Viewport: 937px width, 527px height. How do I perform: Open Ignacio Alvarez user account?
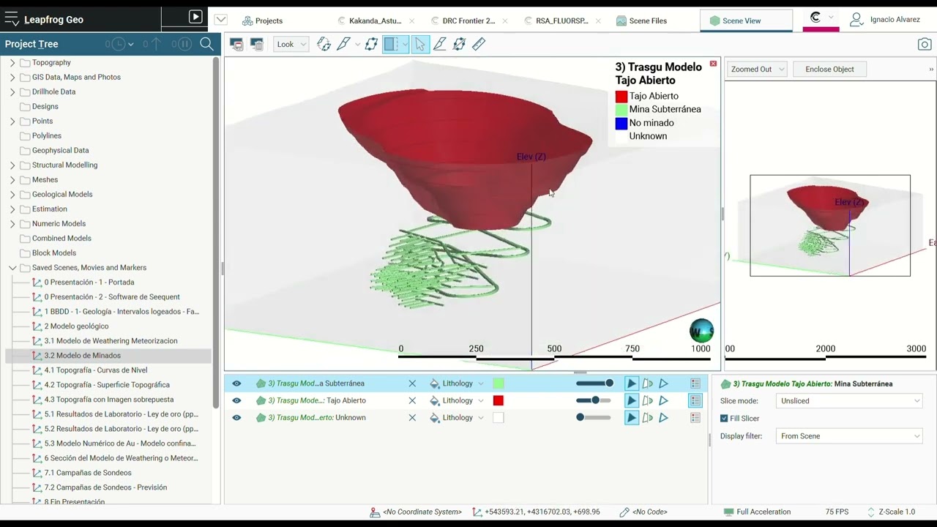(885, 20)
